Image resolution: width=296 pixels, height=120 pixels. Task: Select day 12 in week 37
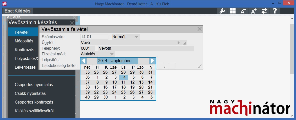[x=133, y=82]
